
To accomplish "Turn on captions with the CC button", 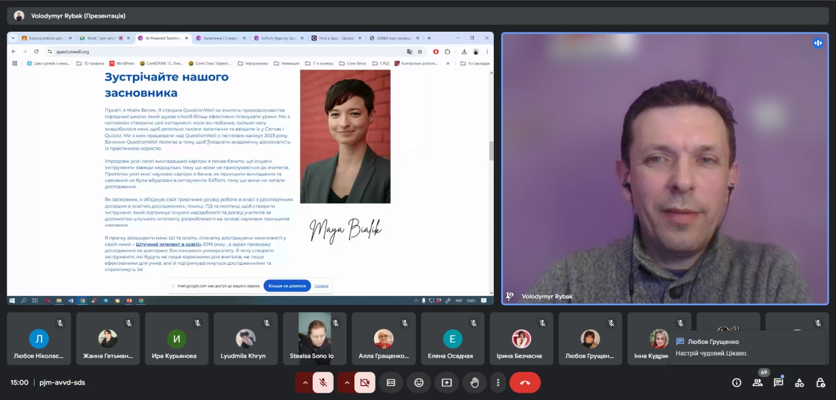I will (391, 383).
